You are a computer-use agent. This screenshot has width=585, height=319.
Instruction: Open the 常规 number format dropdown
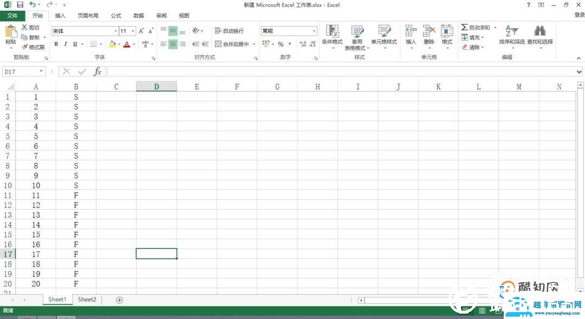pos(313,30)
